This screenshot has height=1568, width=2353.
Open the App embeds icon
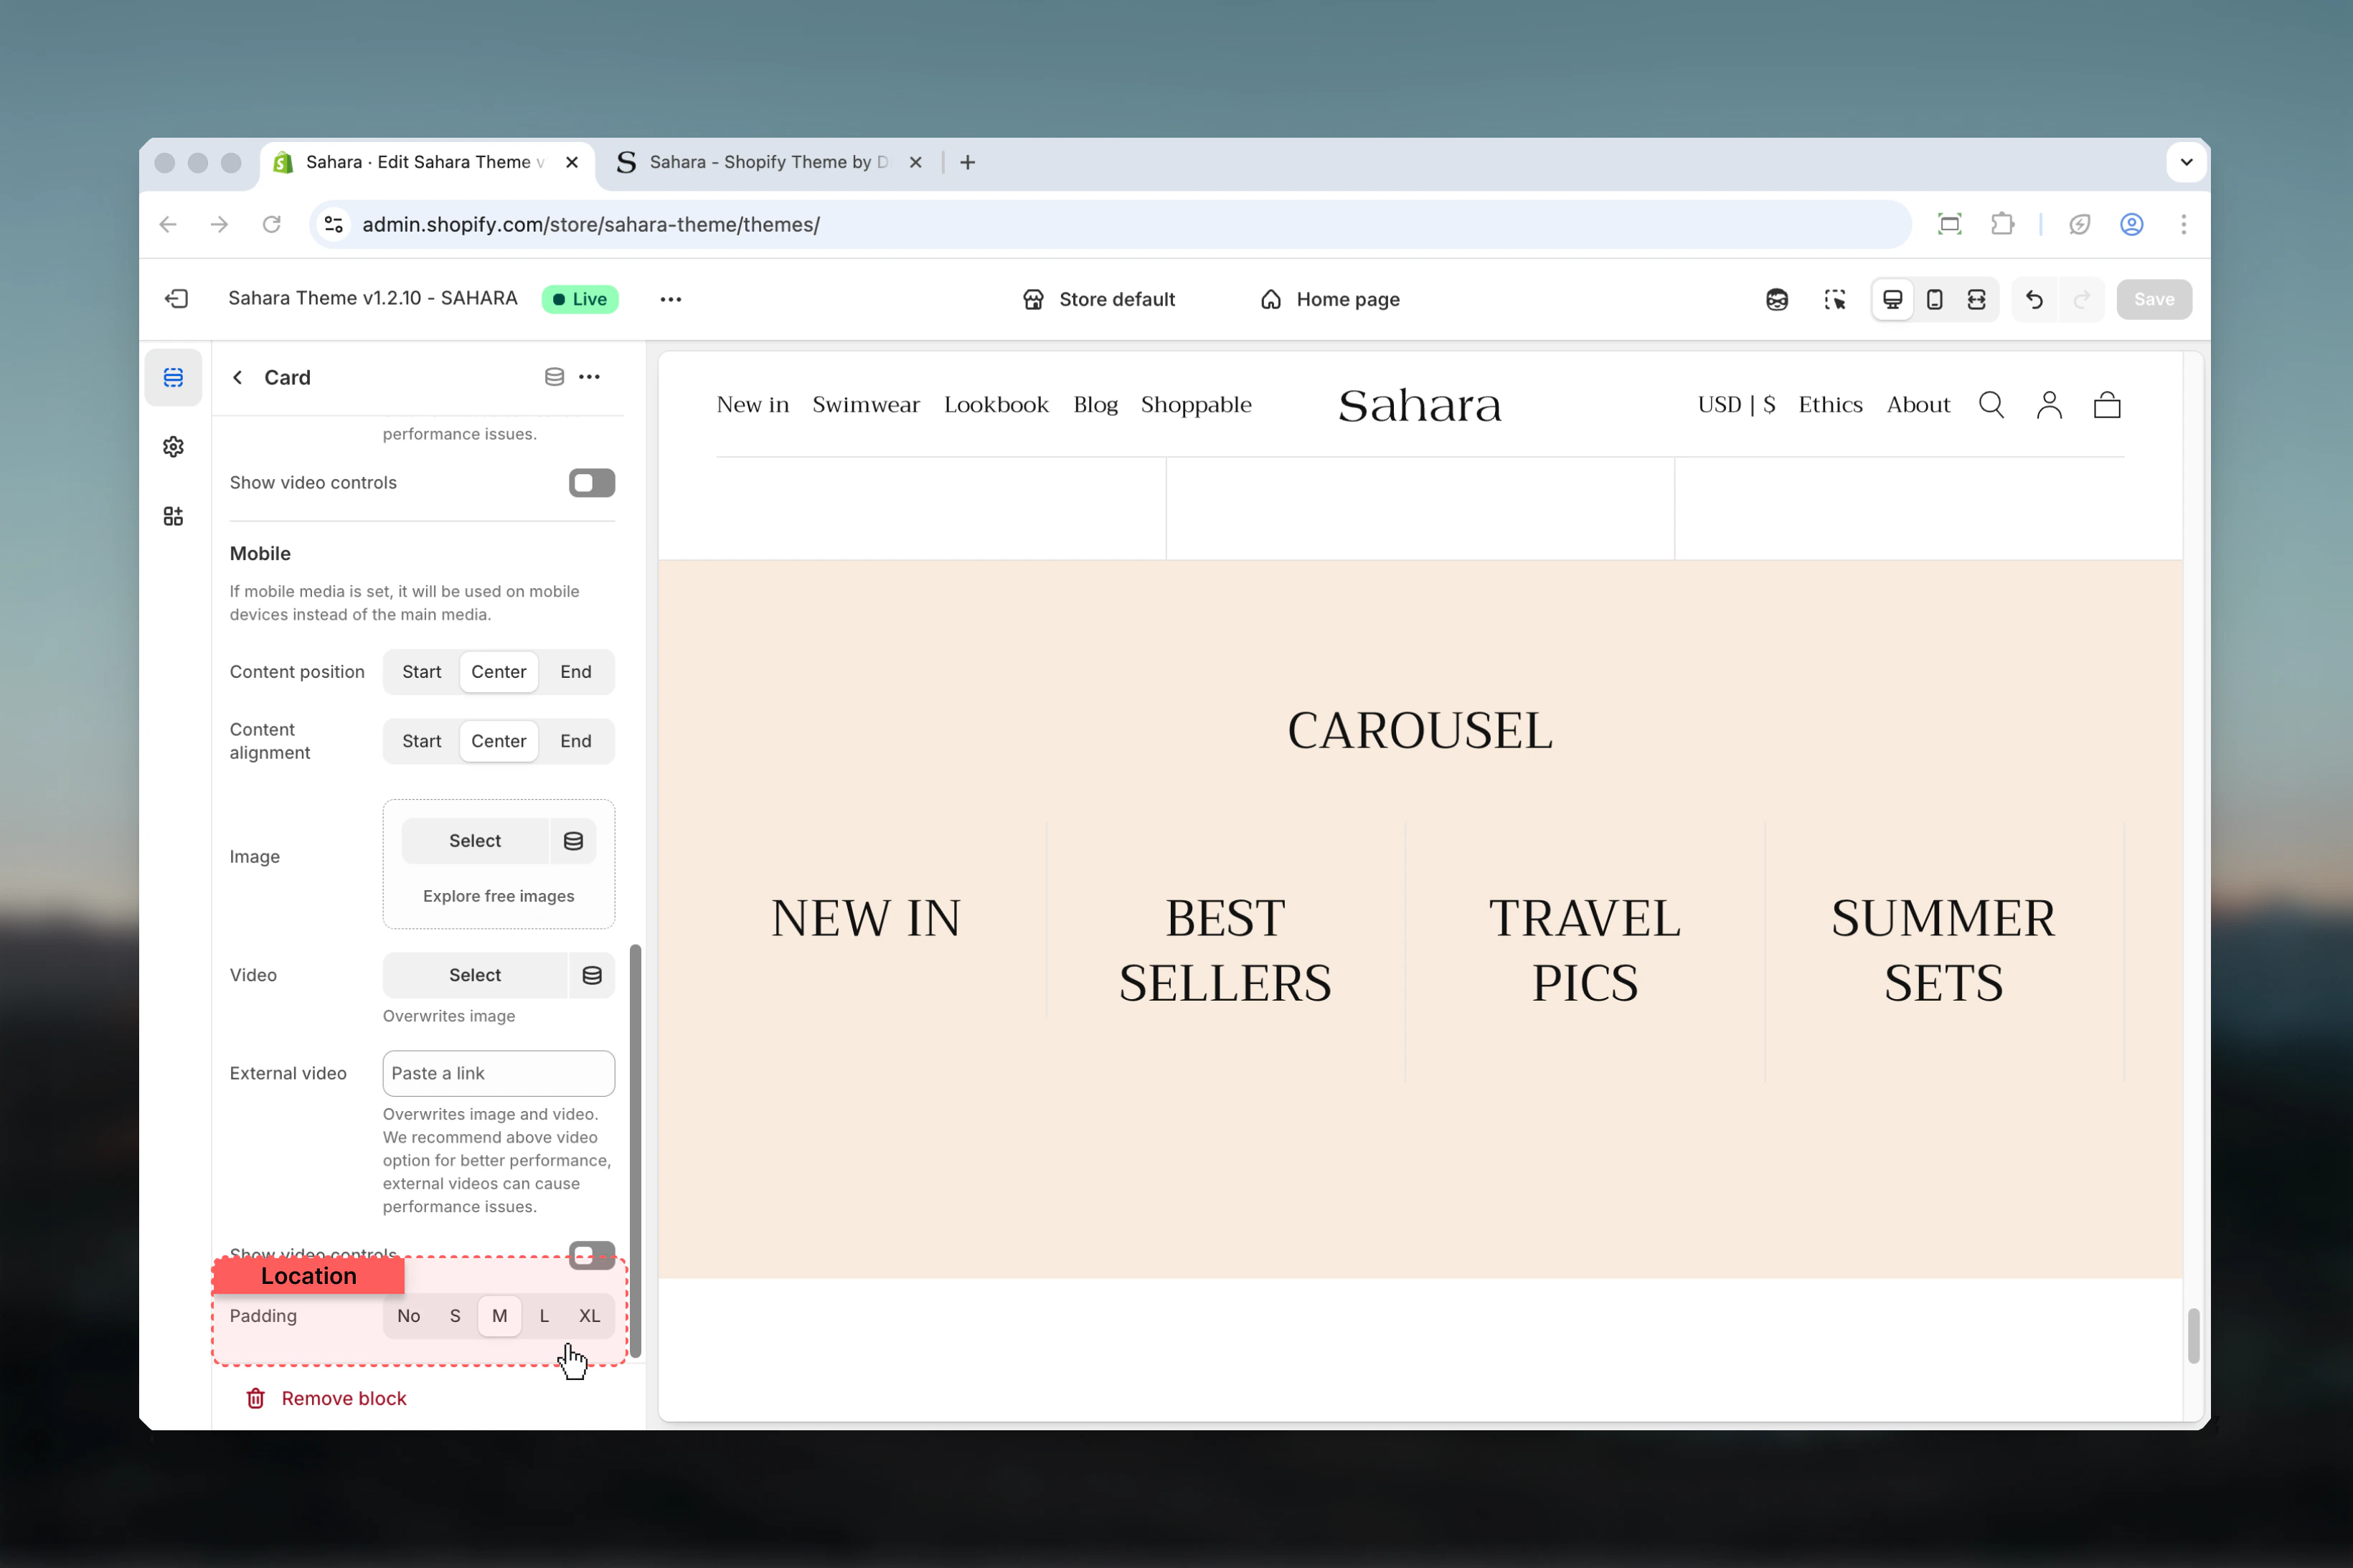(173, 516)
